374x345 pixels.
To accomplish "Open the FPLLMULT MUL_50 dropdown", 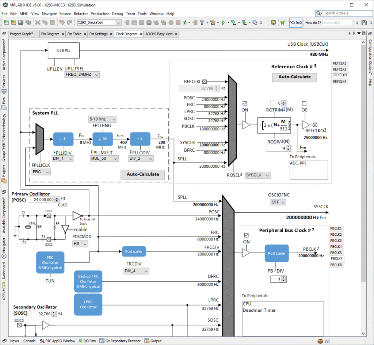I will pyautogui.click(x=104, y=158).
